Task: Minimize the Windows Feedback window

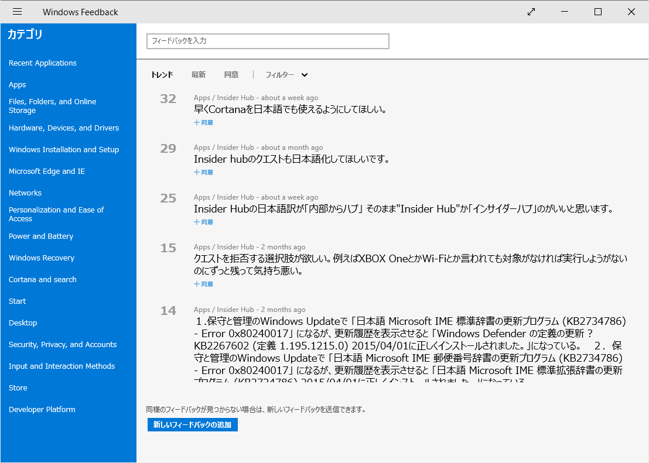Action: coord(565,12)
